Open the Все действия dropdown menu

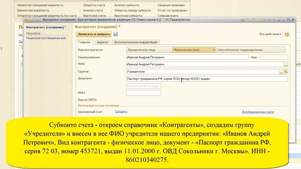point(270,34)
